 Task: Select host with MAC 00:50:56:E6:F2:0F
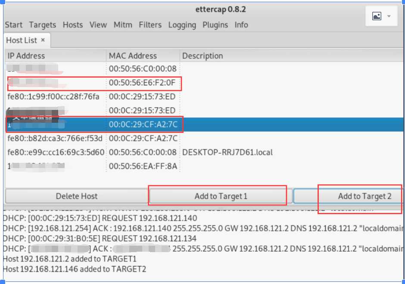[x=204, y=83]
